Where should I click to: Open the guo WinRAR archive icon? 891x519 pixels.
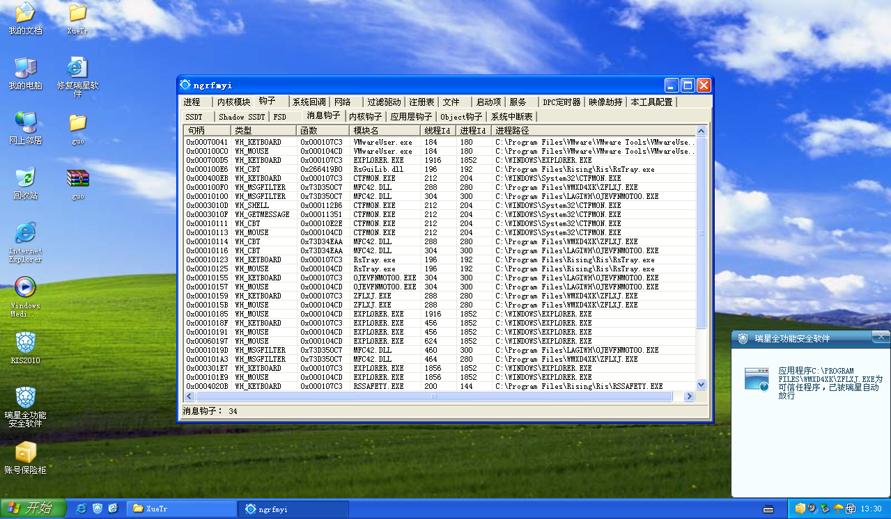[77, 179]
